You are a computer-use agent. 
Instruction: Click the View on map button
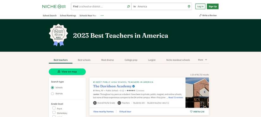pyautogui.click(x=67, y=72)
